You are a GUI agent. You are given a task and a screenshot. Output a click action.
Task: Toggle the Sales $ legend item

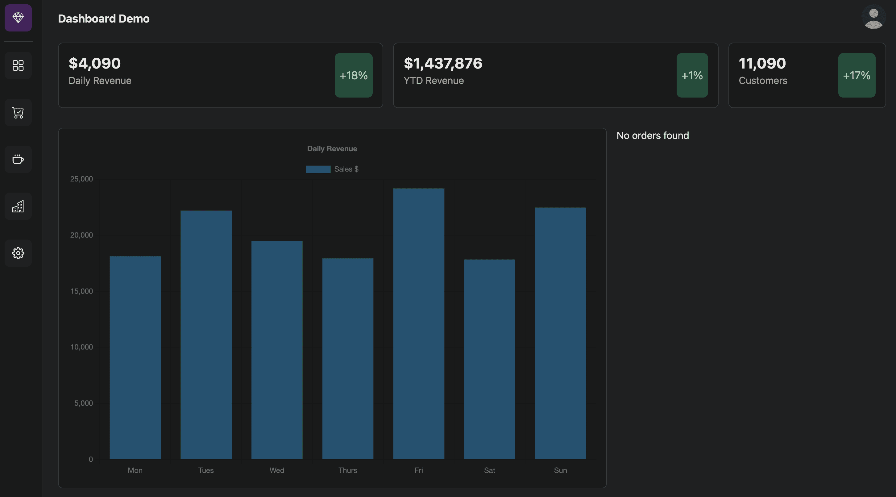[x=332, y=169]
